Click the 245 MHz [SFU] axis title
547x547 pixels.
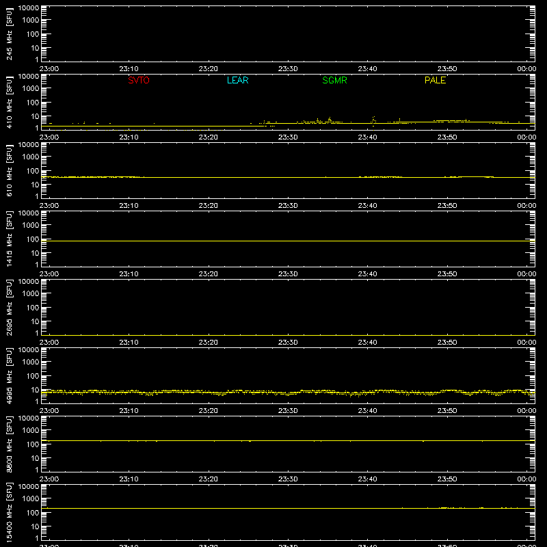9,34
